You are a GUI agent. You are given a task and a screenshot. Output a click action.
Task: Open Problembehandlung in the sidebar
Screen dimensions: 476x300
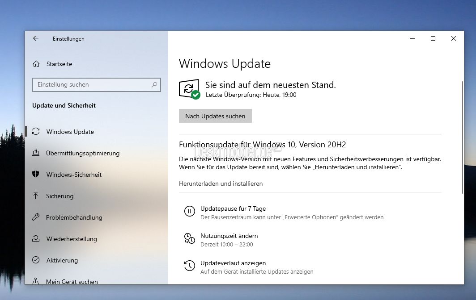point(74,217)
